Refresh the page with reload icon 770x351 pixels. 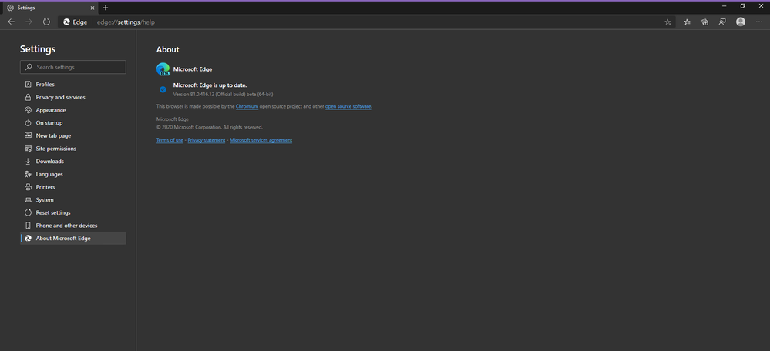tap(46, 22)
